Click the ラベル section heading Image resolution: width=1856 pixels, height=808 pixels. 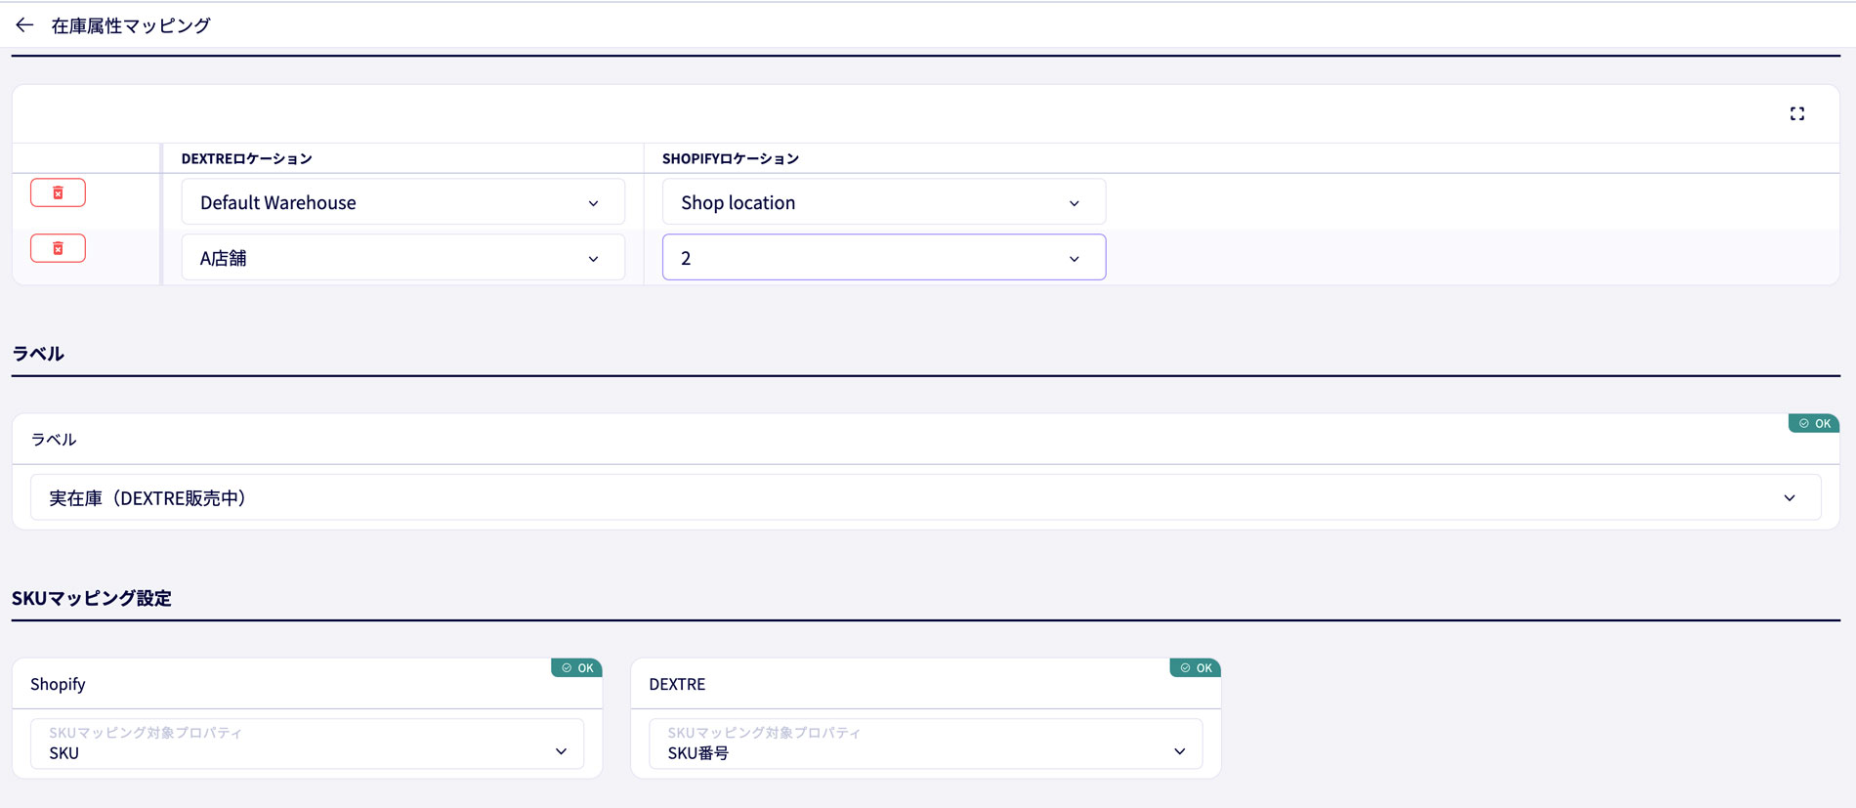[x=38, y=354]
